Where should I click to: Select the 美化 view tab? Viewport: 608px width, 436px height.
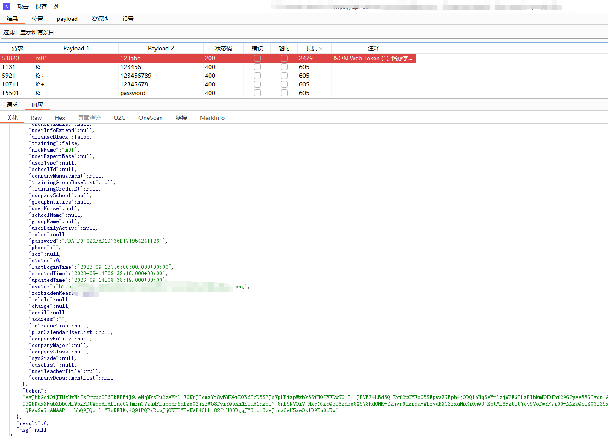pos(12,118)
